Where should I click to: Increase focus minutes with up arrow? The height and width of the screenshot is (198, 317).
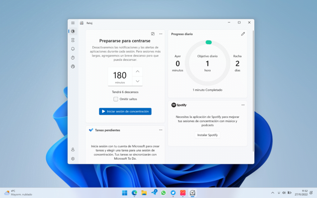pos(137,71)
